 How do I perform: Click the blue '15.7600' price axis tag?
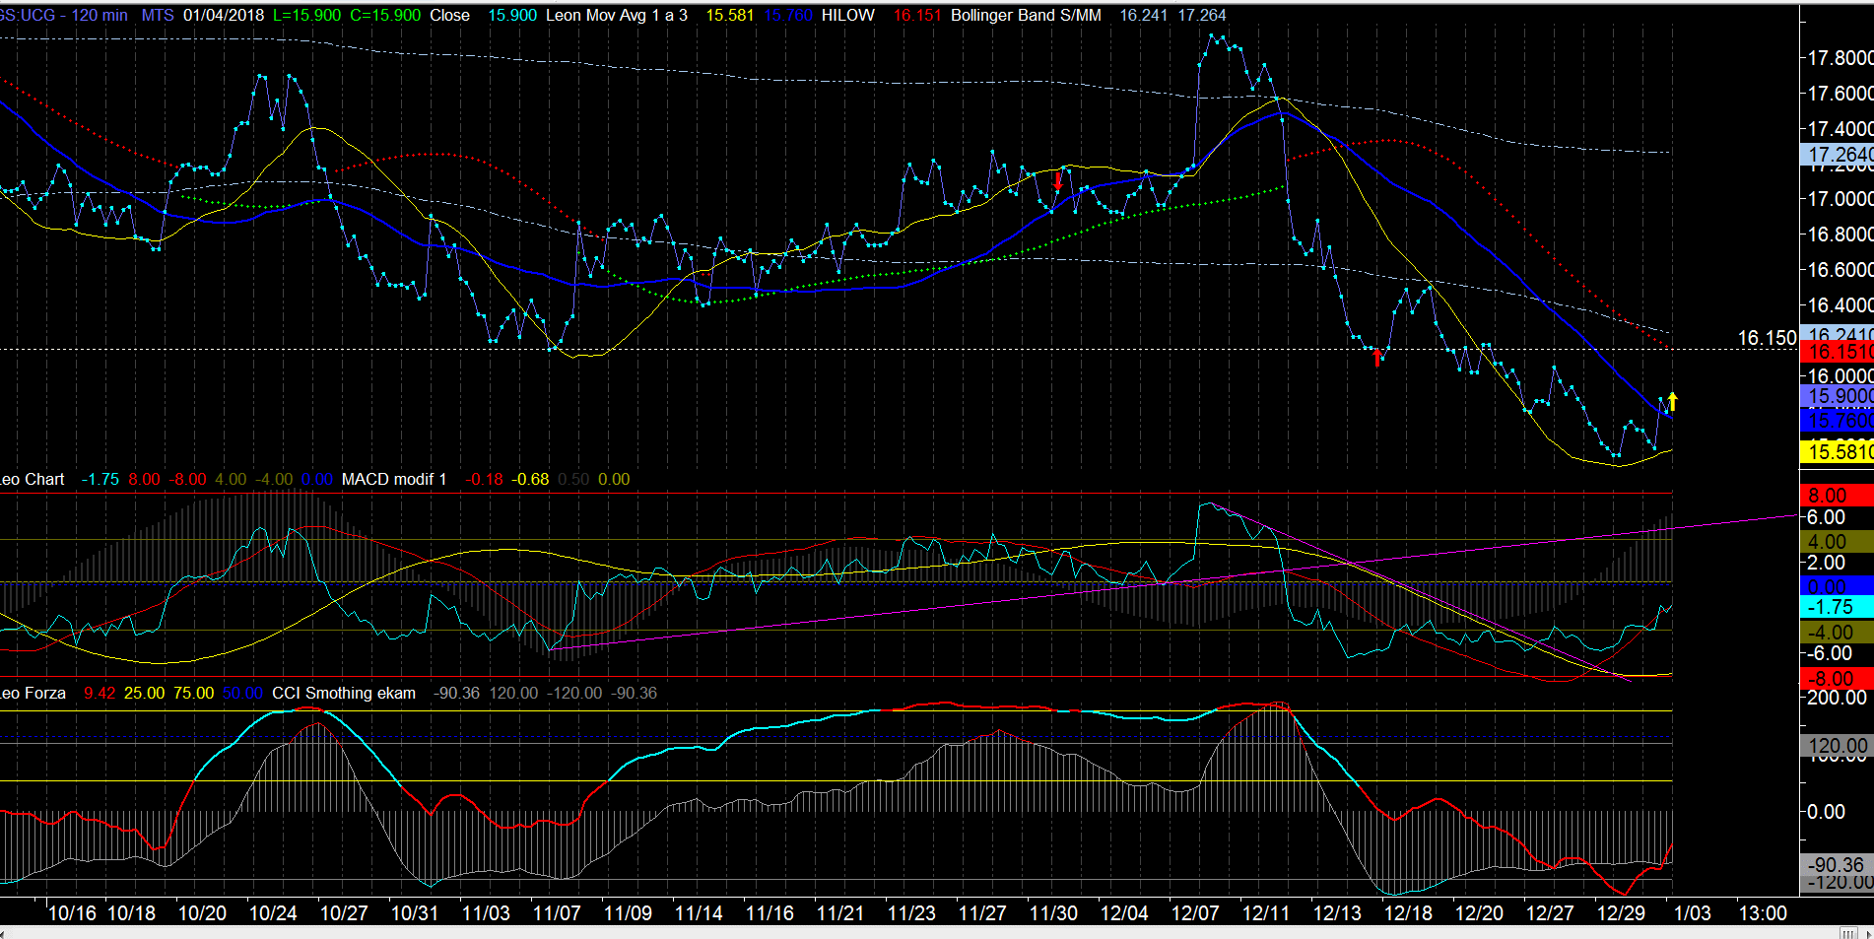coord(1837,420)
